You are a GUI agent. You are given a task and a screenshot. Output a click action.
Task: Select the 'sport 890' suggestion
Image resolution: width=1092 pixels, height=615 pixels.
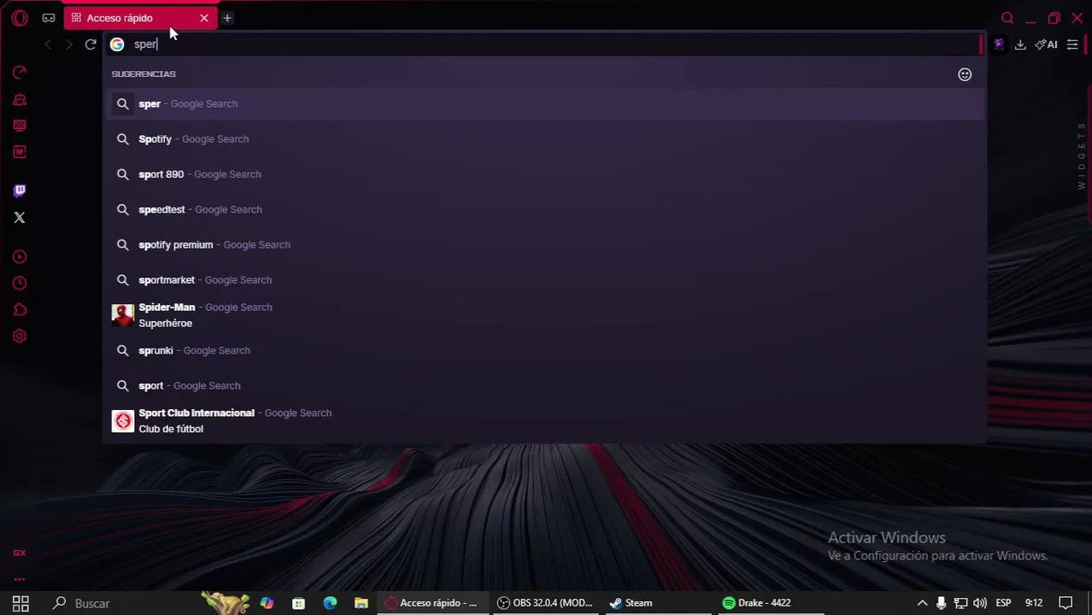tap(545, 174)
